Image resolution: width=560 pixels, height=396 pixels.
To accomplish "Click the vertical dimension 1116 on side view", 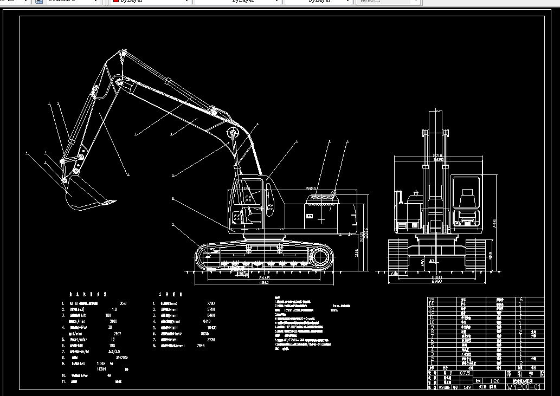I will tap(356, 253).
